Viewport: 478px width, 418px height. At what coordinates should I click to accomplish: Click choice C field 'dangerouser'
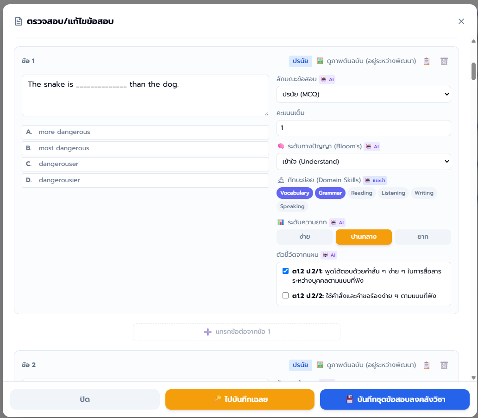[145, 164]
